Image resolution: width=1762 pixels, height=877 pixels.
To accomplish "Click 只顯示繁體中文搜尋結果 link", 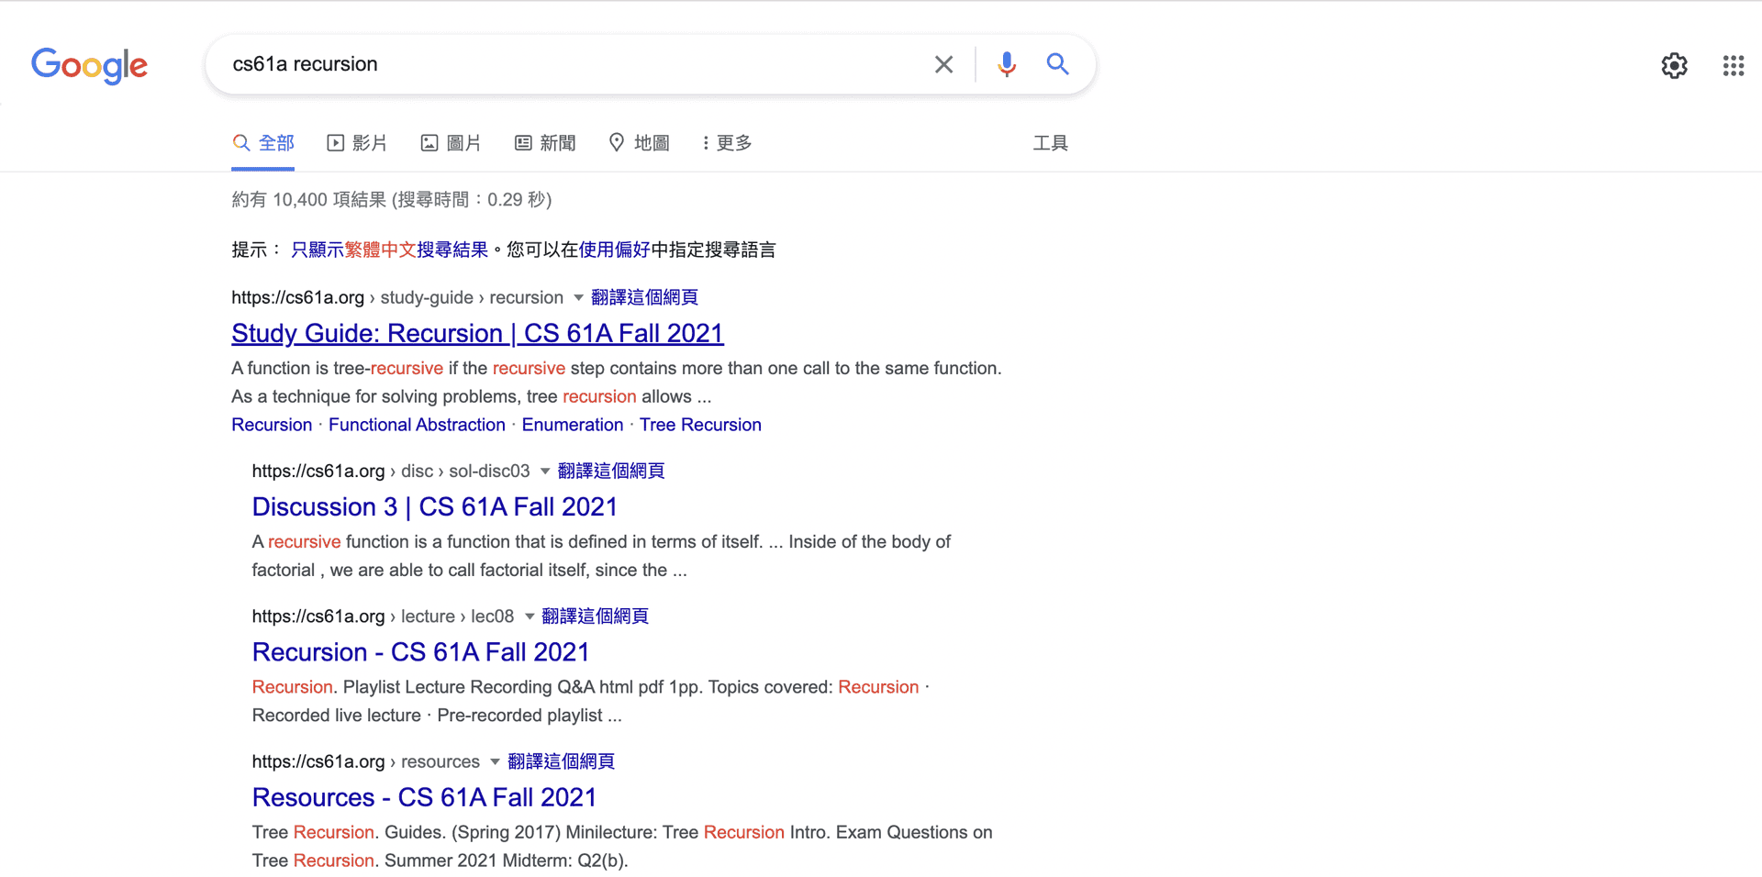I will coord(389,250).
